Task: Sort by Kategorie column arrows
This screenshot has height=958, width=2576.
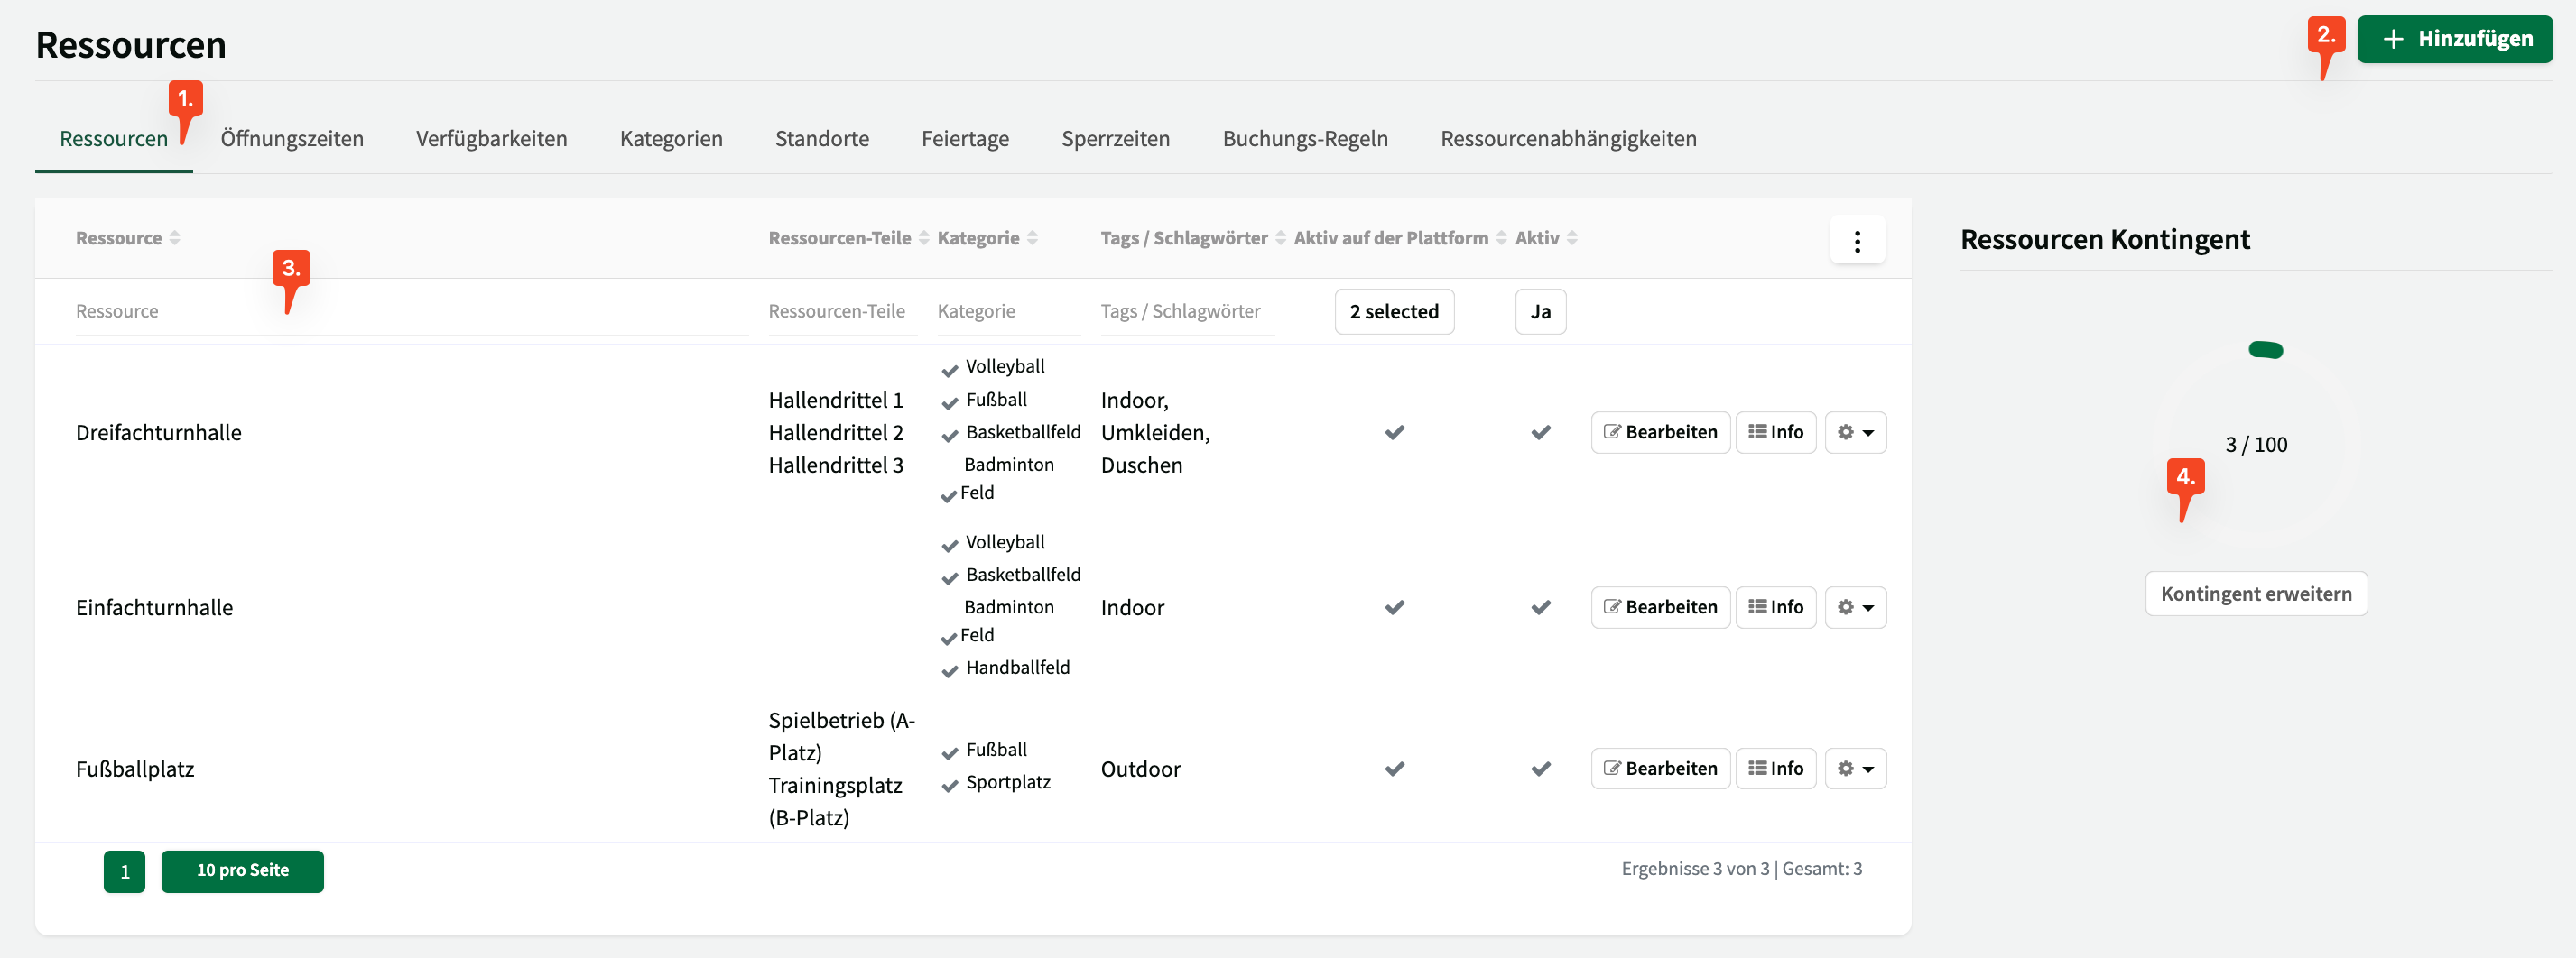Action: click(1032, 238)
